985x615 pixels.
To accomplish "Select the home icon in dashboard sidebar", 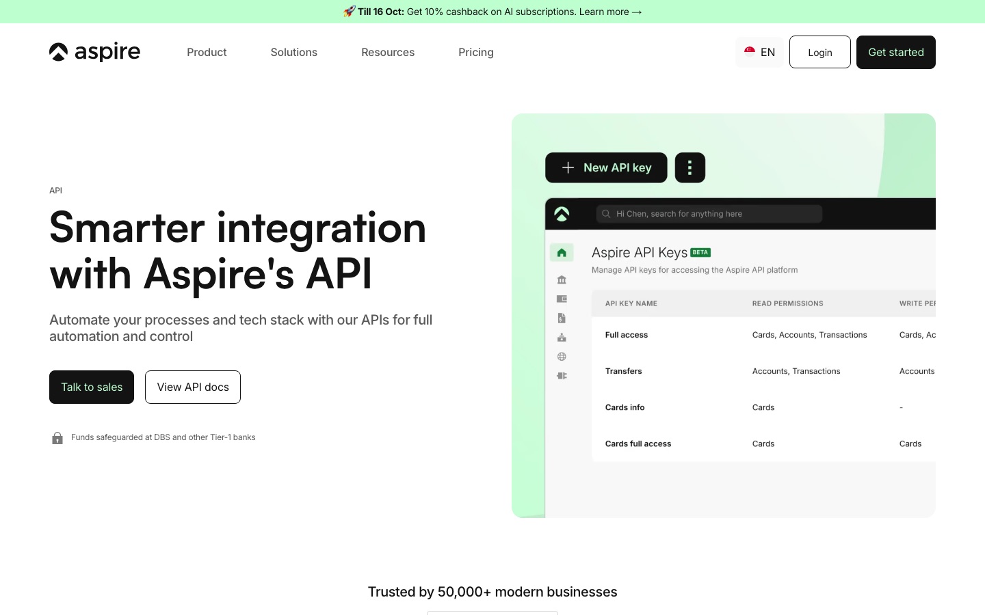I will point(562,253).
